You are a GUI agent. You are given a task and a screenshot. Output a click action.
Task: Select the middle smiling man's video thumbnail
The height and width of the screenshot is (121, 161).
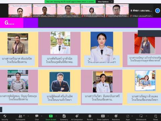(68, 11)
